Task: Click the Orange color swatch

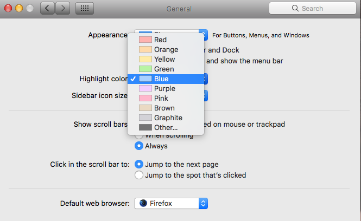Action: [145, 49]
